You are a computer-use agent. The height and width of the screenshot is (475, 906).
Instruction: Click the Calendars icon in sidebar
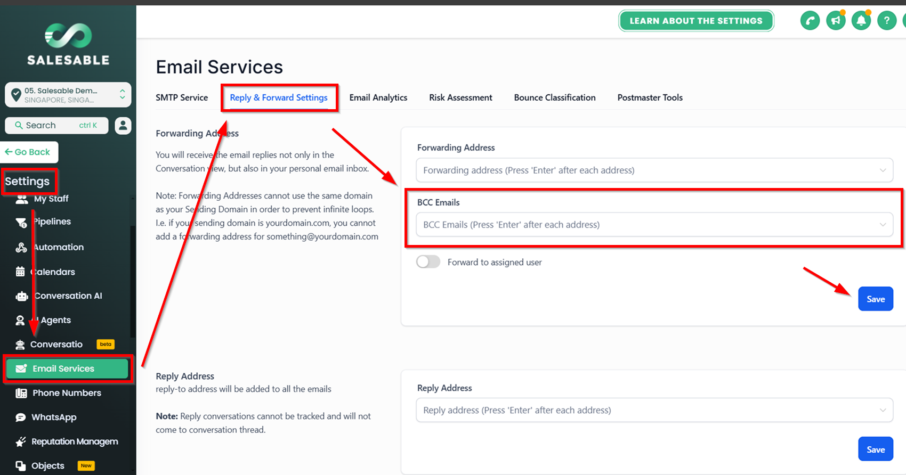[20, 272]
